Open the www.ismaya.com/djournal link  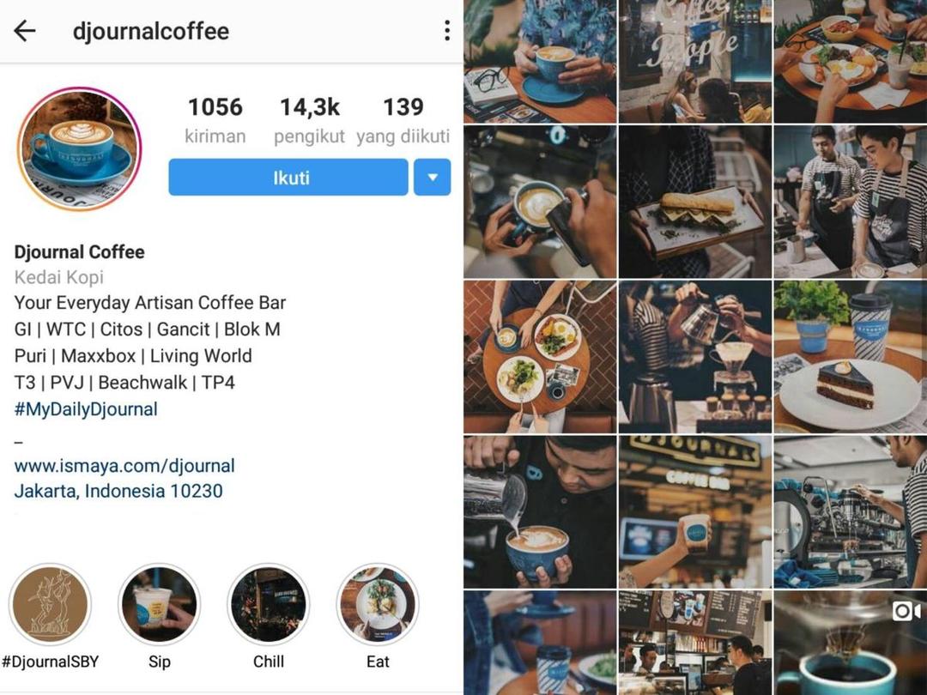tap(124, 466)
